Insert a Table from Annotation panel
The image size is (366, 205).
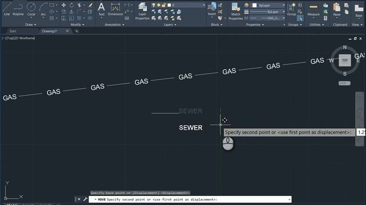(127, 18)
